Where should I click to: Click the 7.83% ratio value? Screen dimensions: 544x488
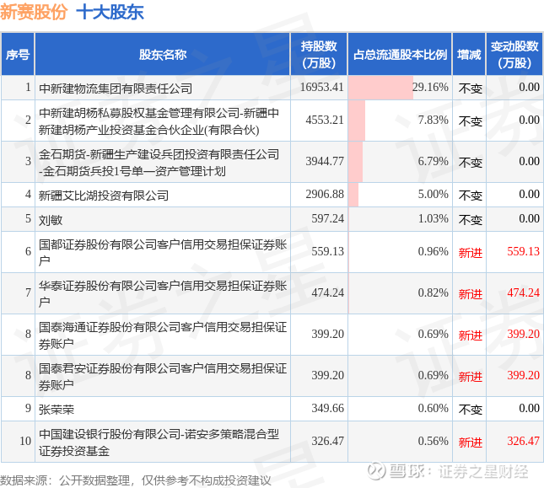click(x=434, y=120)
